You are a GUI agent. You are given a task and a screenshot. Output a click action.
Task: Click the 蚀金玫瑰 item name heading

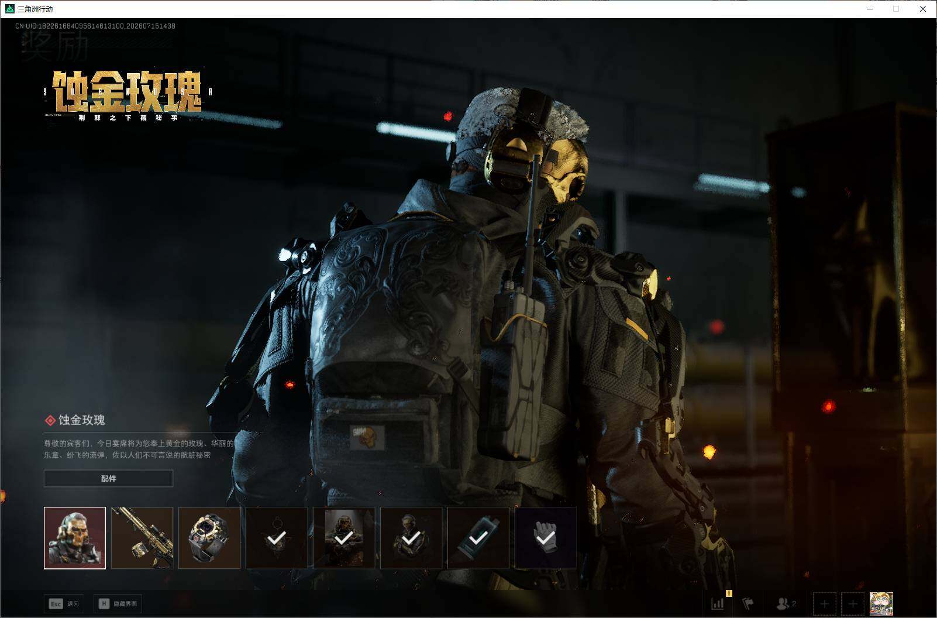81,420
